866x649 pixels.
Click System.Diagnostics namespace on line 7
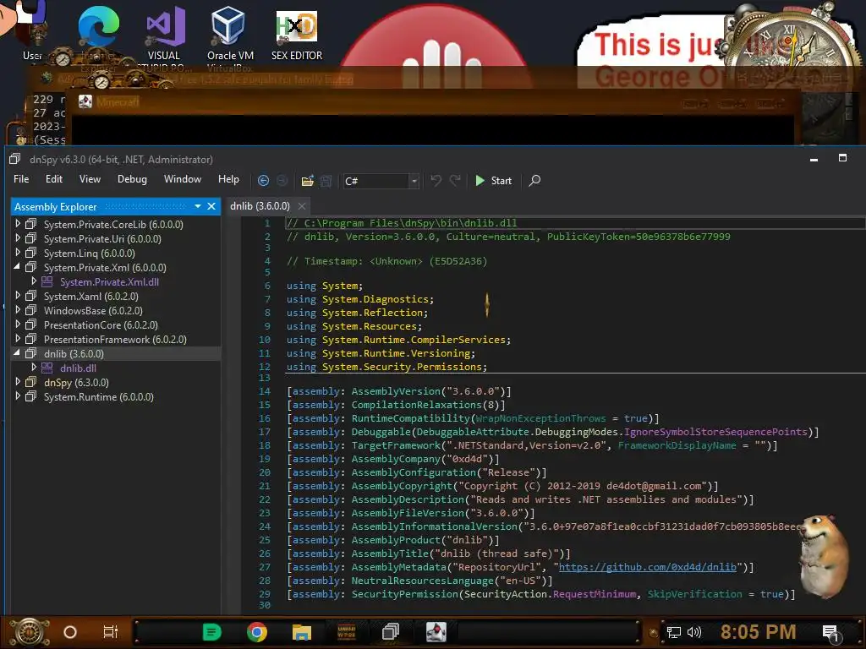pos(375,299)
